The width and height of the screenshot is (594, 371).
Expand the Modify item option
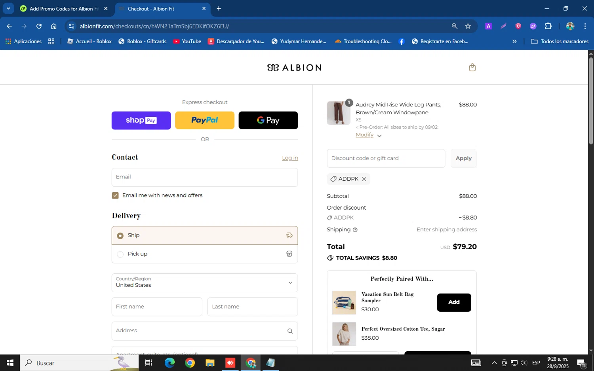coord(368,135)
